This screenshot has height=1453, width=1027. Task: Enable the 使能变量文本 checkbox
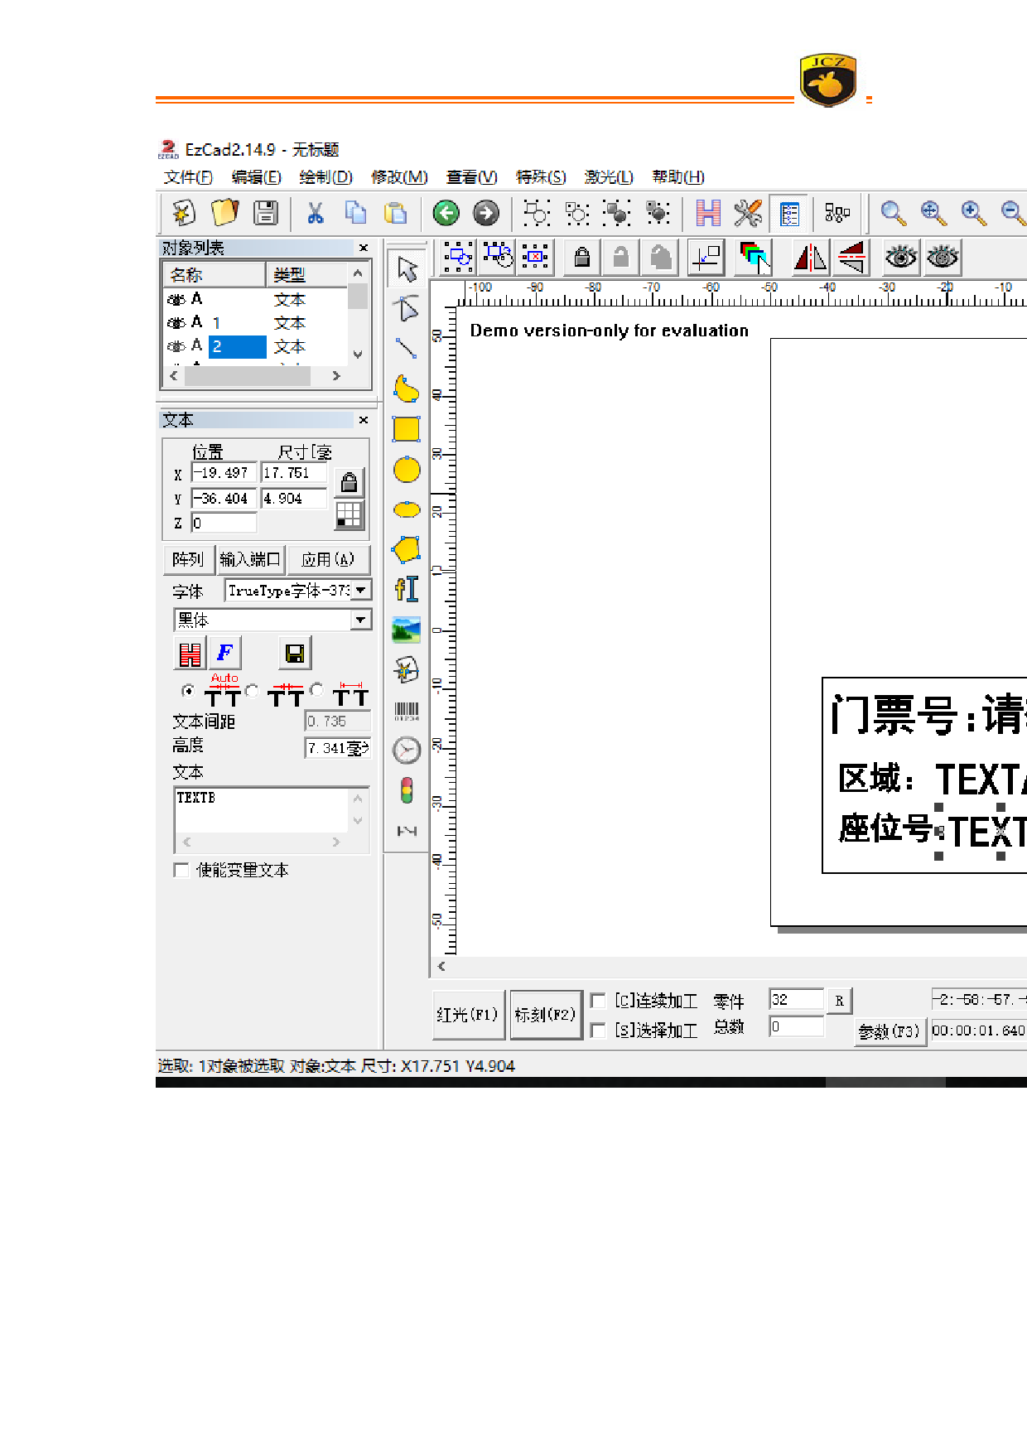pos(181,870)
